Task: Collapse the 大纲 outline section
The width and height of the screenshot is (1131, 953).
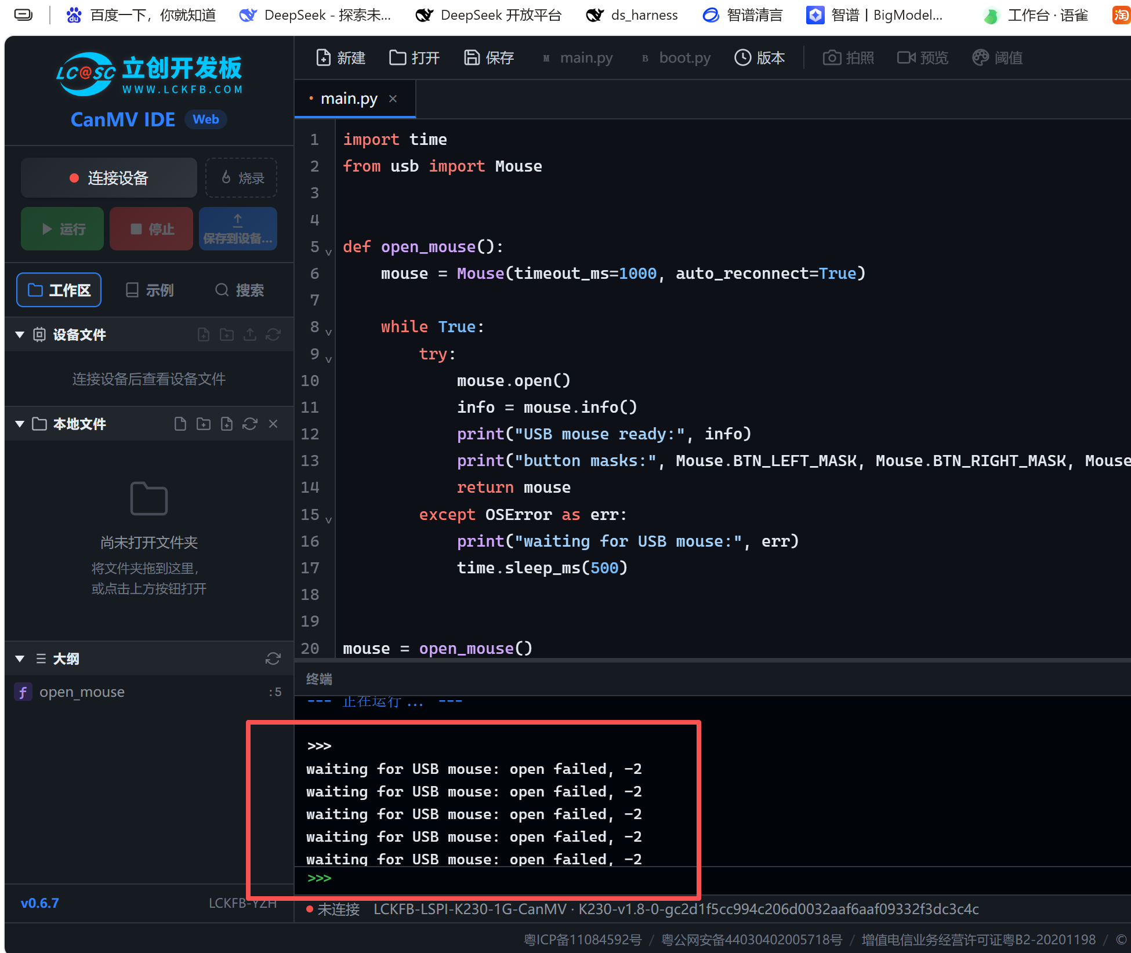Action: (x=20, y=659)
